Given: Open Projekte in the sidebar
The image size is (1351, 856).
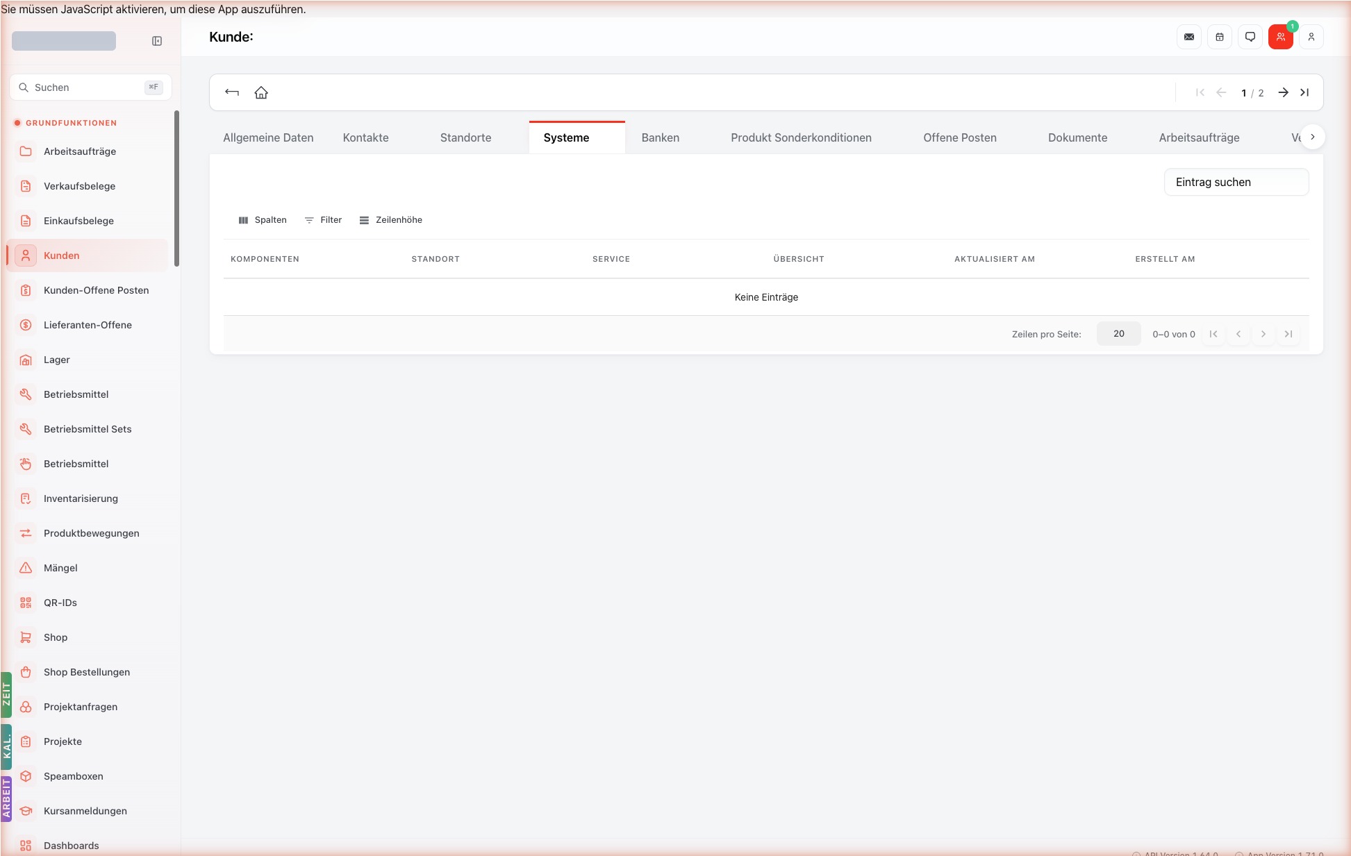Looking at the screenshot, I should (x=88, y=741).
